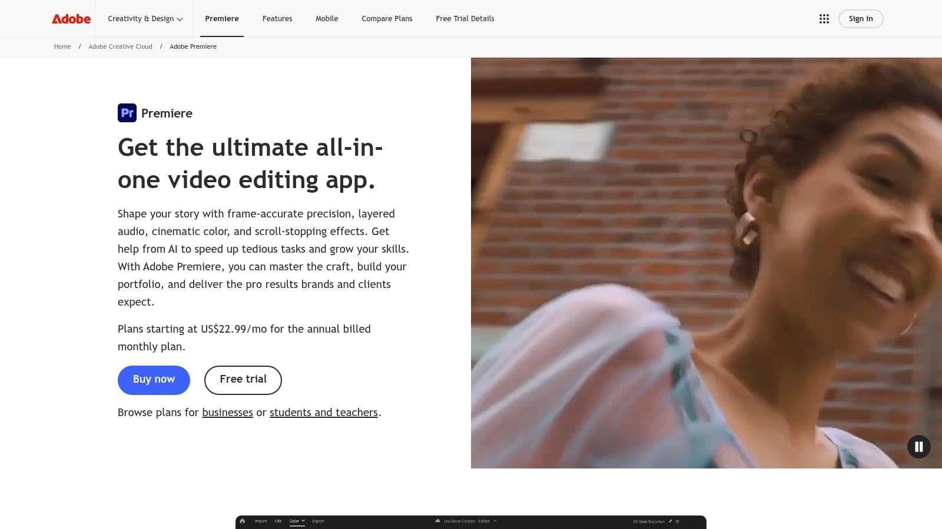Click the cloud icon beside Jaw Bone Canyon

click(437, 521)
